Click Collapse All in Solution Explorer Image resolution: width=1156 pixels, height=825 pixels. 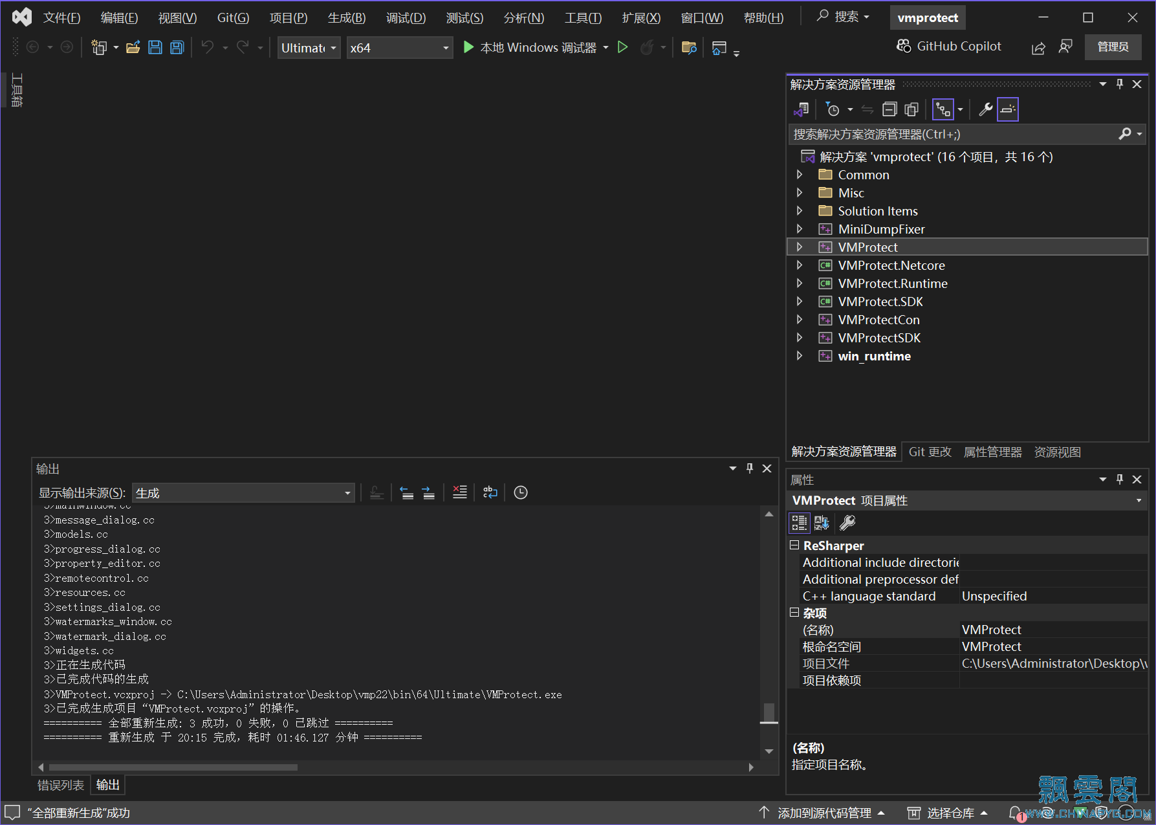point(889,109)
